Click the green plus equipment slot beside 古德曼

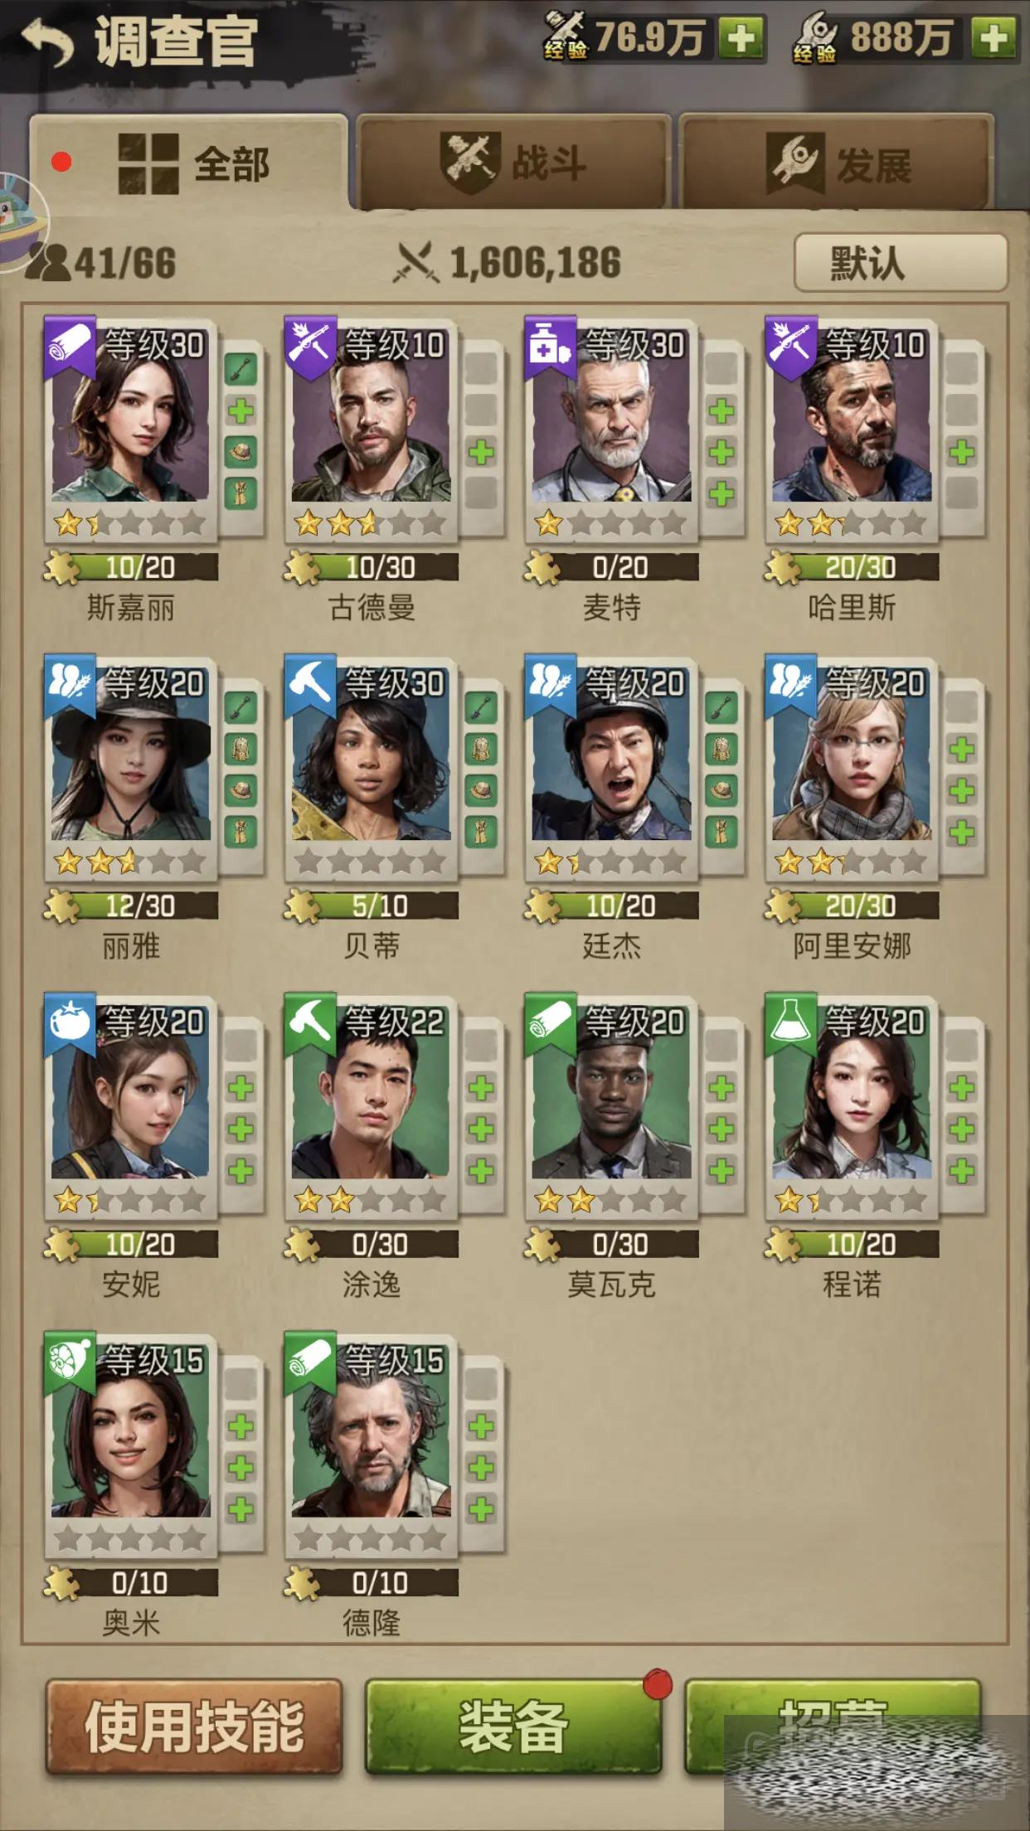pyautogui.click(x=481, y=453)
